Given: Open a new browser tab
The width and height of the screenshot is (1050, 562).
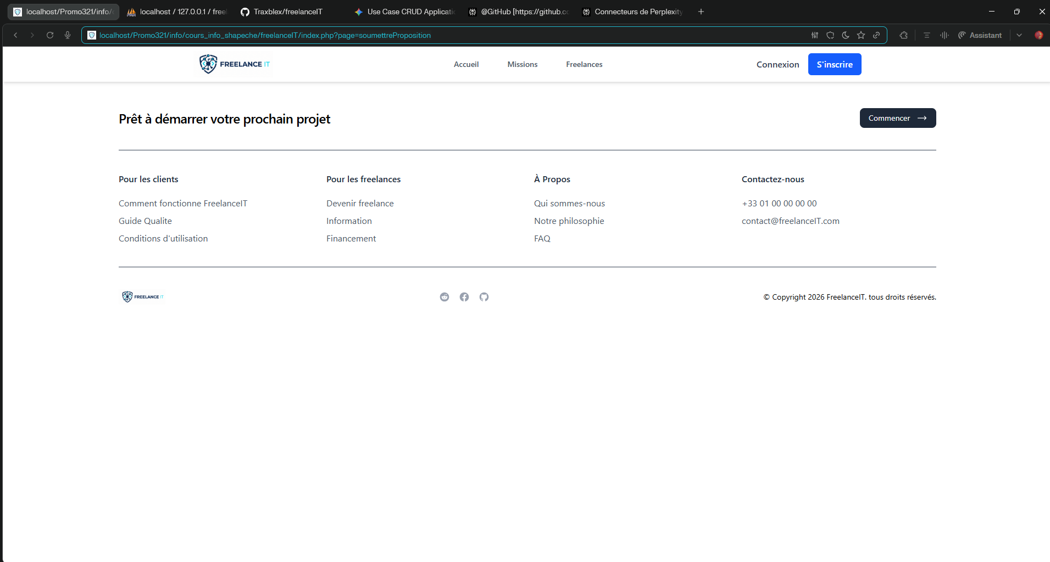Looking at the screenshot, I should (701, 12).
